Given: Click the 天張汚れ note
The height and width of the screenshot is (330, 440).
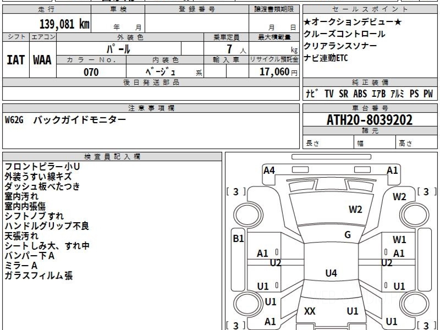Looking at the screenshot, I should (21, 236).
